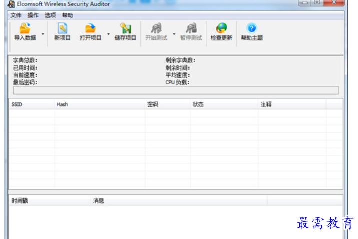This screenshot has width=358, height=239.
Task: Check for updates with 检查更新 icon
Action: (221, 28)
